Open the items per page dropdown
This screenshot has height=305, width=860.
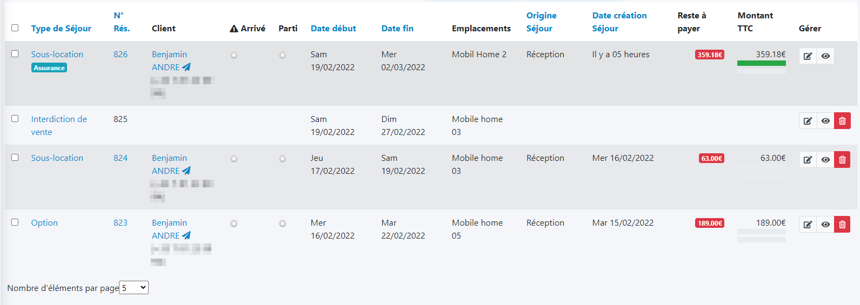134,288
